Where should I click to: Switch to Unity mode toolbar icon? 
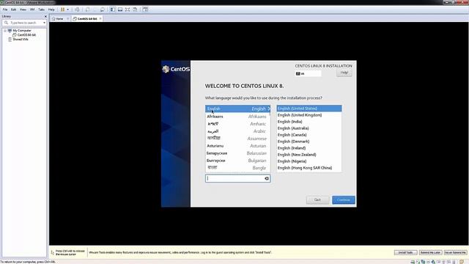pos(135,10)
